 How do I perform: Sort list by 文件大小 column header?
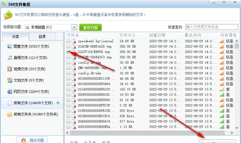[x=127, y=35]
